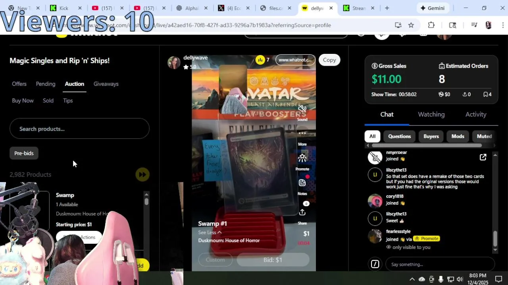Open the slash commands button in chat
The height and width of the screenshot is (285, 508).
(375, 264)
